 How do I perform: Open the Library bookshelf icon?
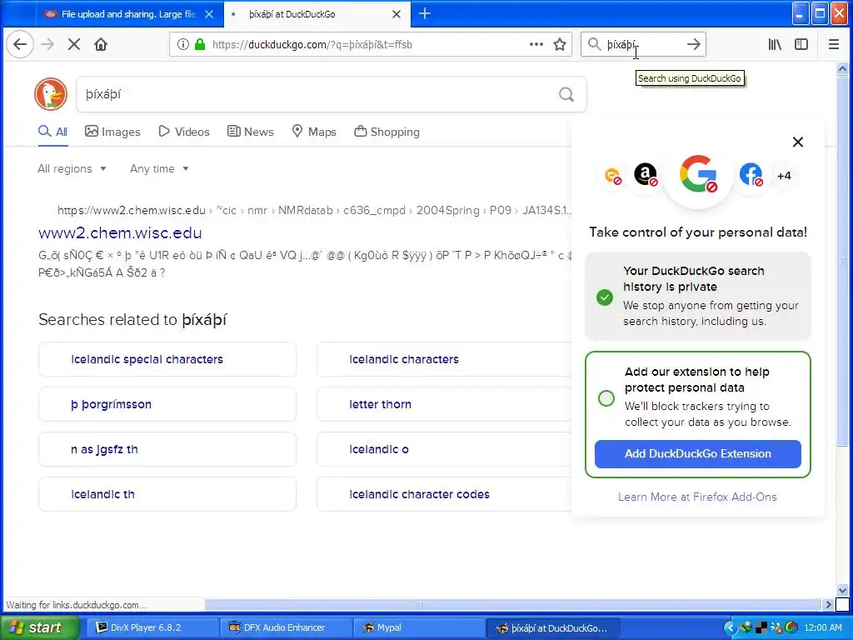pyautogui.click(x=775, y=45)
